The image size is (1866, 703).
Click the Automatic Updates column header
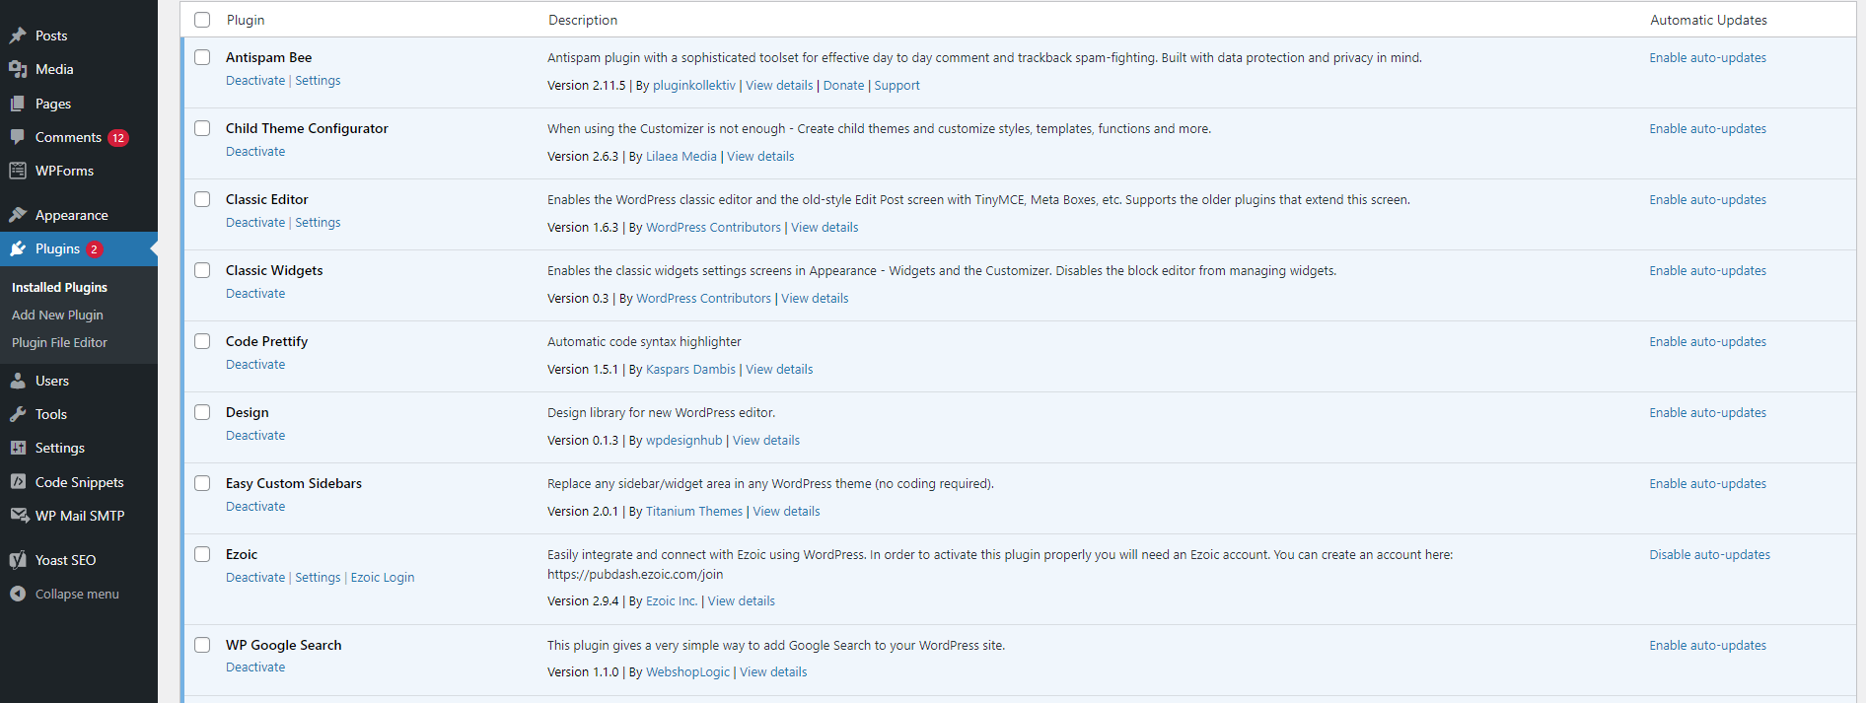[1708, 20]
